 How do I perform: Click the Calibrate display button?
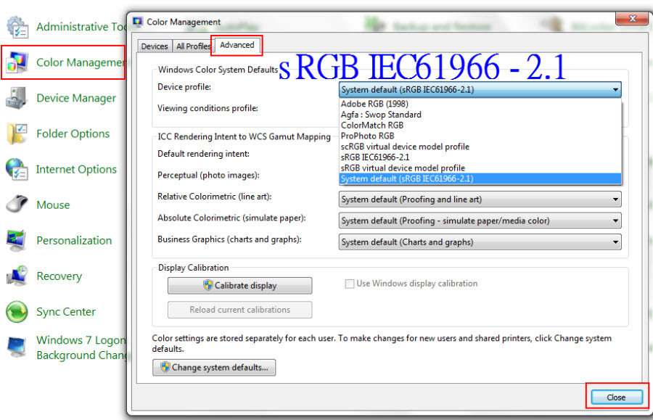pyautogui.click(x=240, y=286)
